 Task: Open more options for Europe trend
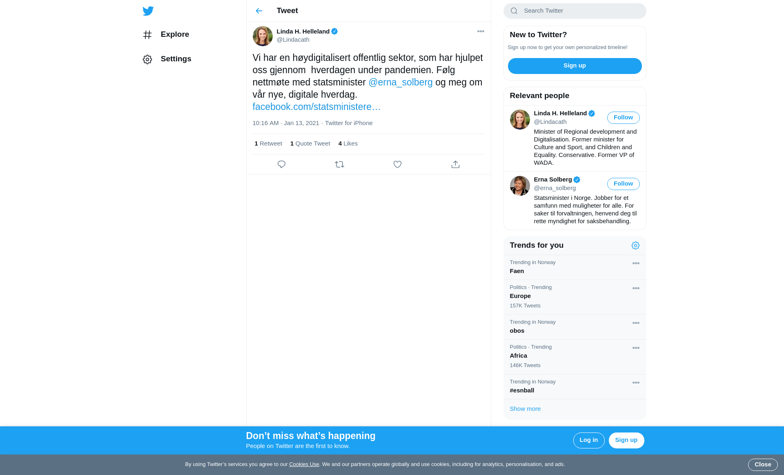click(636, 288)
